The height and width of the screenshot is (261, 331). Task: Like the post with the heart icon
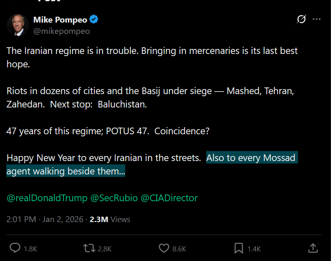point(164,248)
